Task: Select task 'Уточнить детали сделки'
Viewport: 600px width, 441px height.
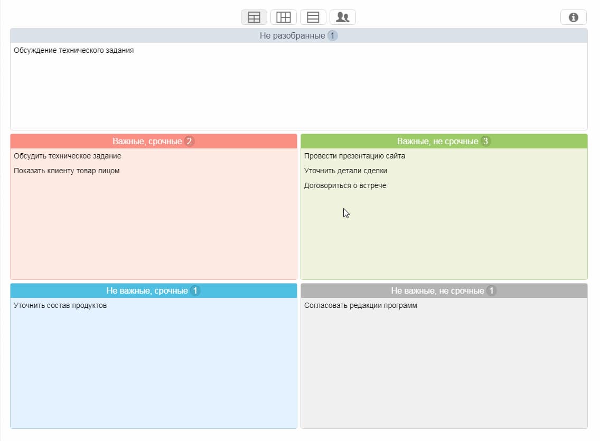Action: pos(345,171)
